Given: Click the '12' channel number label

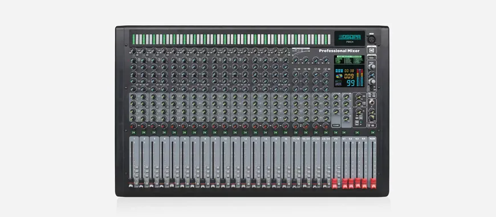Looking at the screenshot, I should click(246, 139).
